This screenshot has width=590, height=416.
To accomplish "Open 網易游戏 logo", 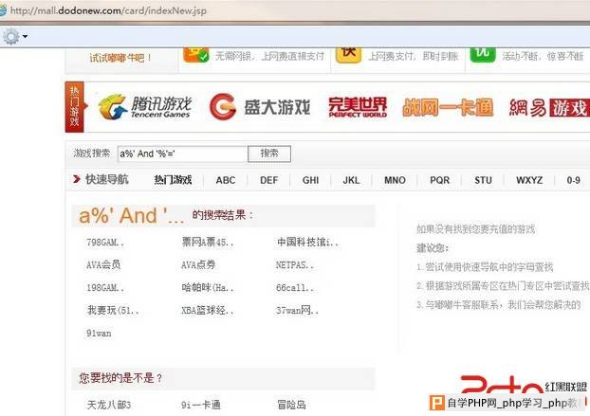I will pyautogui.click(x=549, y=108).
